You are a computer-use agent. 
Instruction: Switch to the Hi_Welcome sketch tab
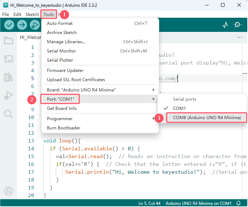point(30,37)
